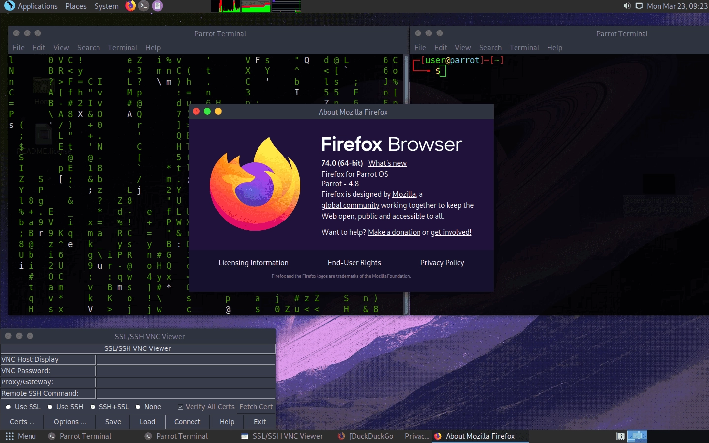This screenshot has height=443, width=709.
Task: Open the Applications menu
Action: click(37, 6)
